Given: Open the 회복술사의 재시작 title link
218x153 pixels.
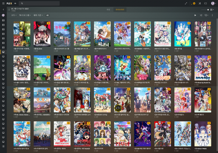Looking at the screenshot, I should click(x=142, y=82).
